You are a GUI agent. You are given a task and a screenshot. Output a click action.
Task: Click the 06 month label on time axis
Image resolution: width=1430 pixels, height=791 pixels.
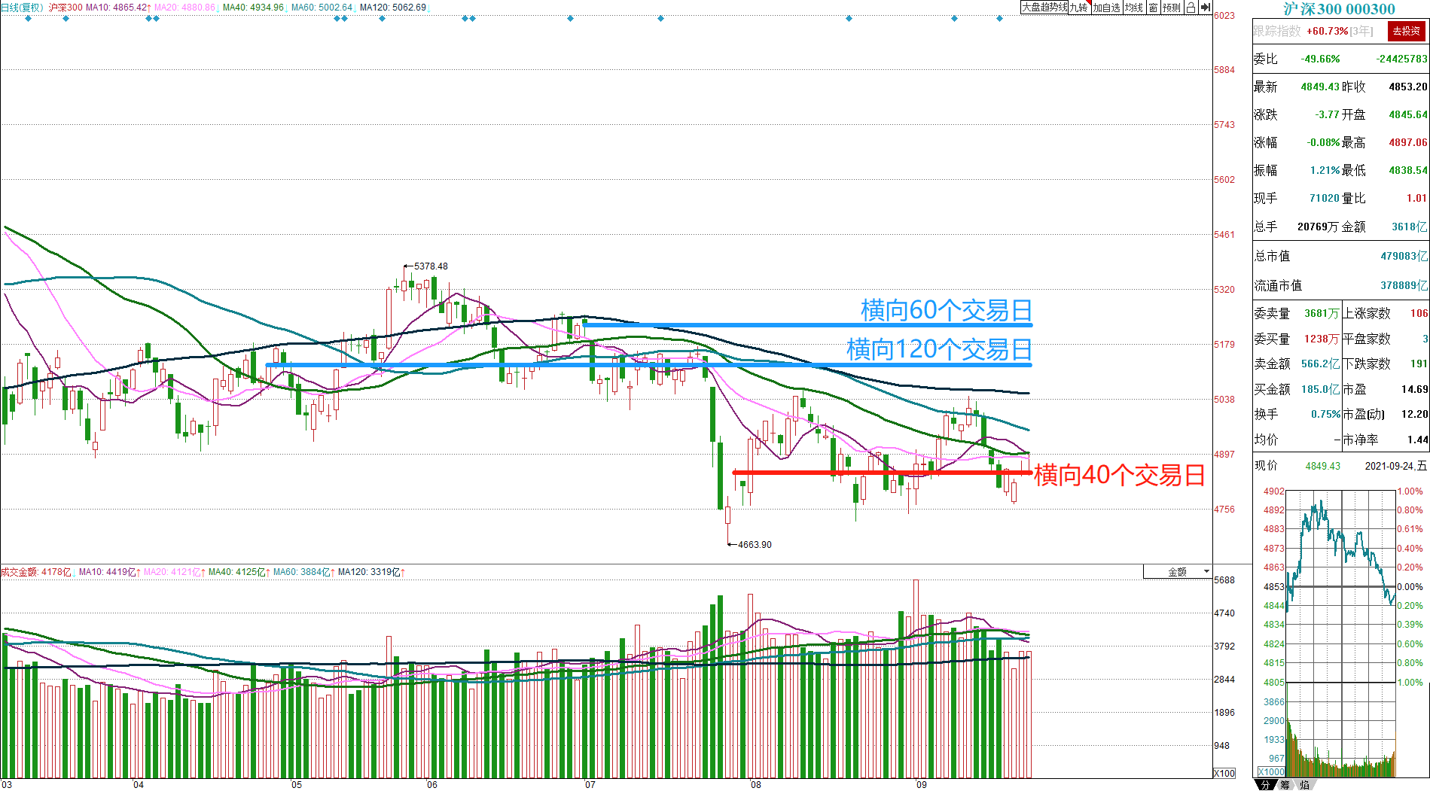[431, 784]
